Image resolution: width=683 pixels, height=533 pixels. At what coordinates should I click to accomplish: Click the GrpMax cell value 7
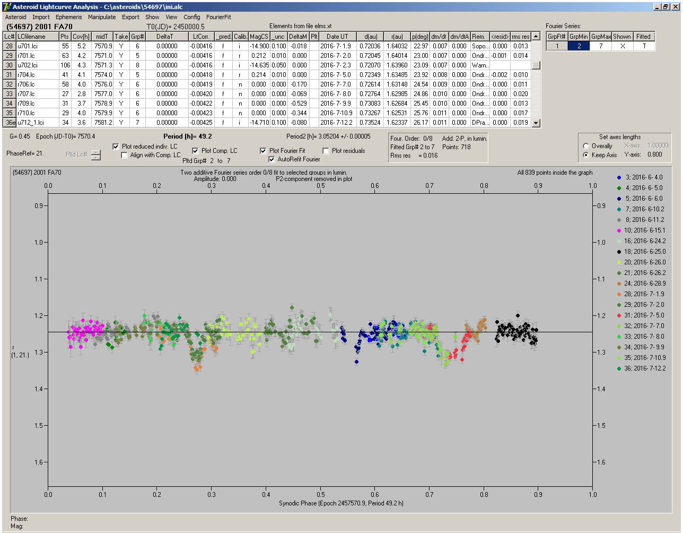click(x=601, y=46)
